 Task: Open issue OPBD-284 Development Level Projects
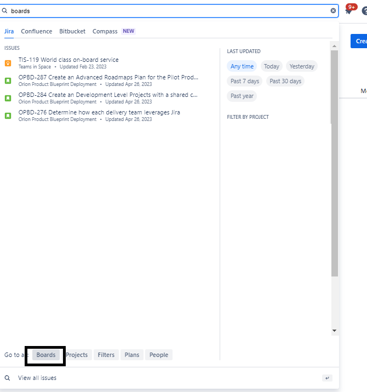(108, 95)
